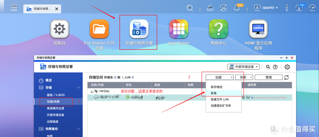Open the three-dot more options menu
This screenshot has height=137, width=319.
coord(287,8)
